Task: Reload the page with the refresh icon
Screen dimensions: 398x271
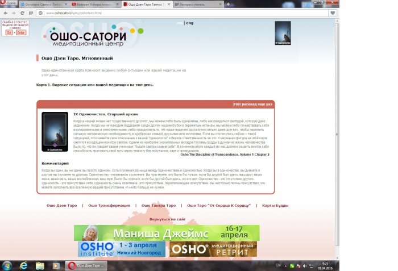Action: (22, 12)
